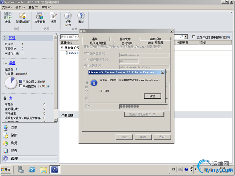This screenshot has width=235, height=176.
Task: Click the SMTP server port field
Action: coord(129,61)
